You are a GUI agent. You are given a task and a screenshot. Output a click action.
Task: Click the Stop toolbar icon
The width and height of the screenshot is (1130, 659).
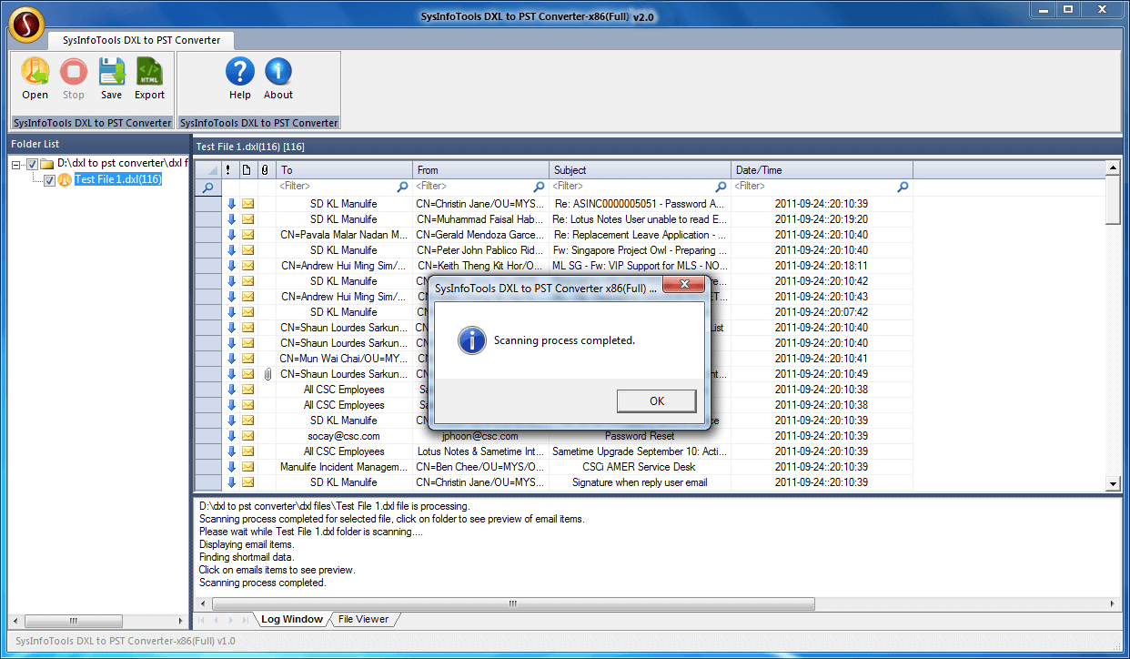pyautogui.click(x=74, y=72)
